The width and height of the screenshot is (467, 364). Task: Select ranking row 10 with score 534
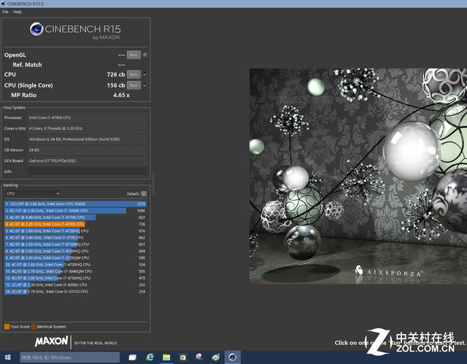click(75, 265)
